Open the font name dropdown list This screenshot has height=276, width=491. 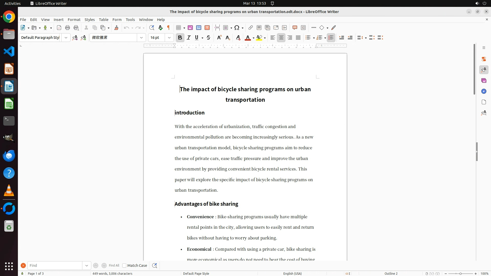pos(141,38)
